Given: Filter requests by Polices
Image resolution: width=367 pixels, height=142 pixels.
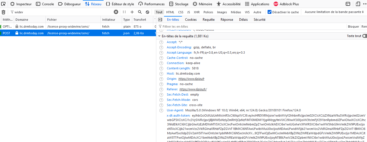Looking at the screenshot, I should pyautogui.click(x=208, y=12).
